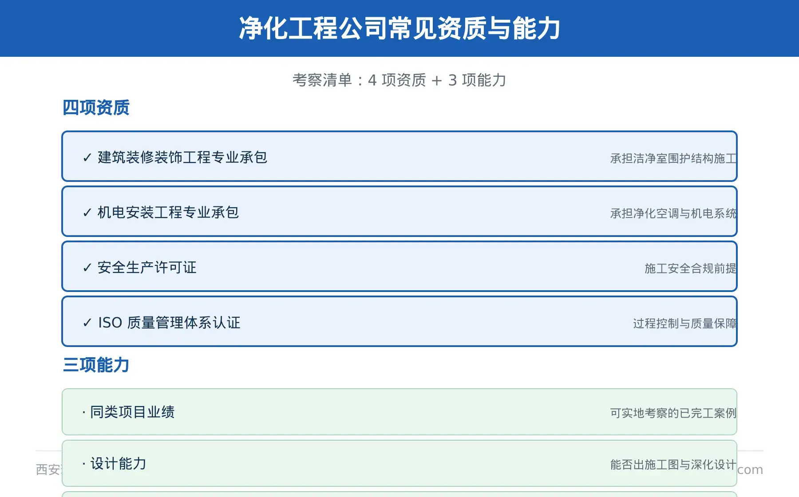Click the title 净化工程公司常见资质与能力
The height and width of the screenshot is (497, 799).
coord(399,28)
